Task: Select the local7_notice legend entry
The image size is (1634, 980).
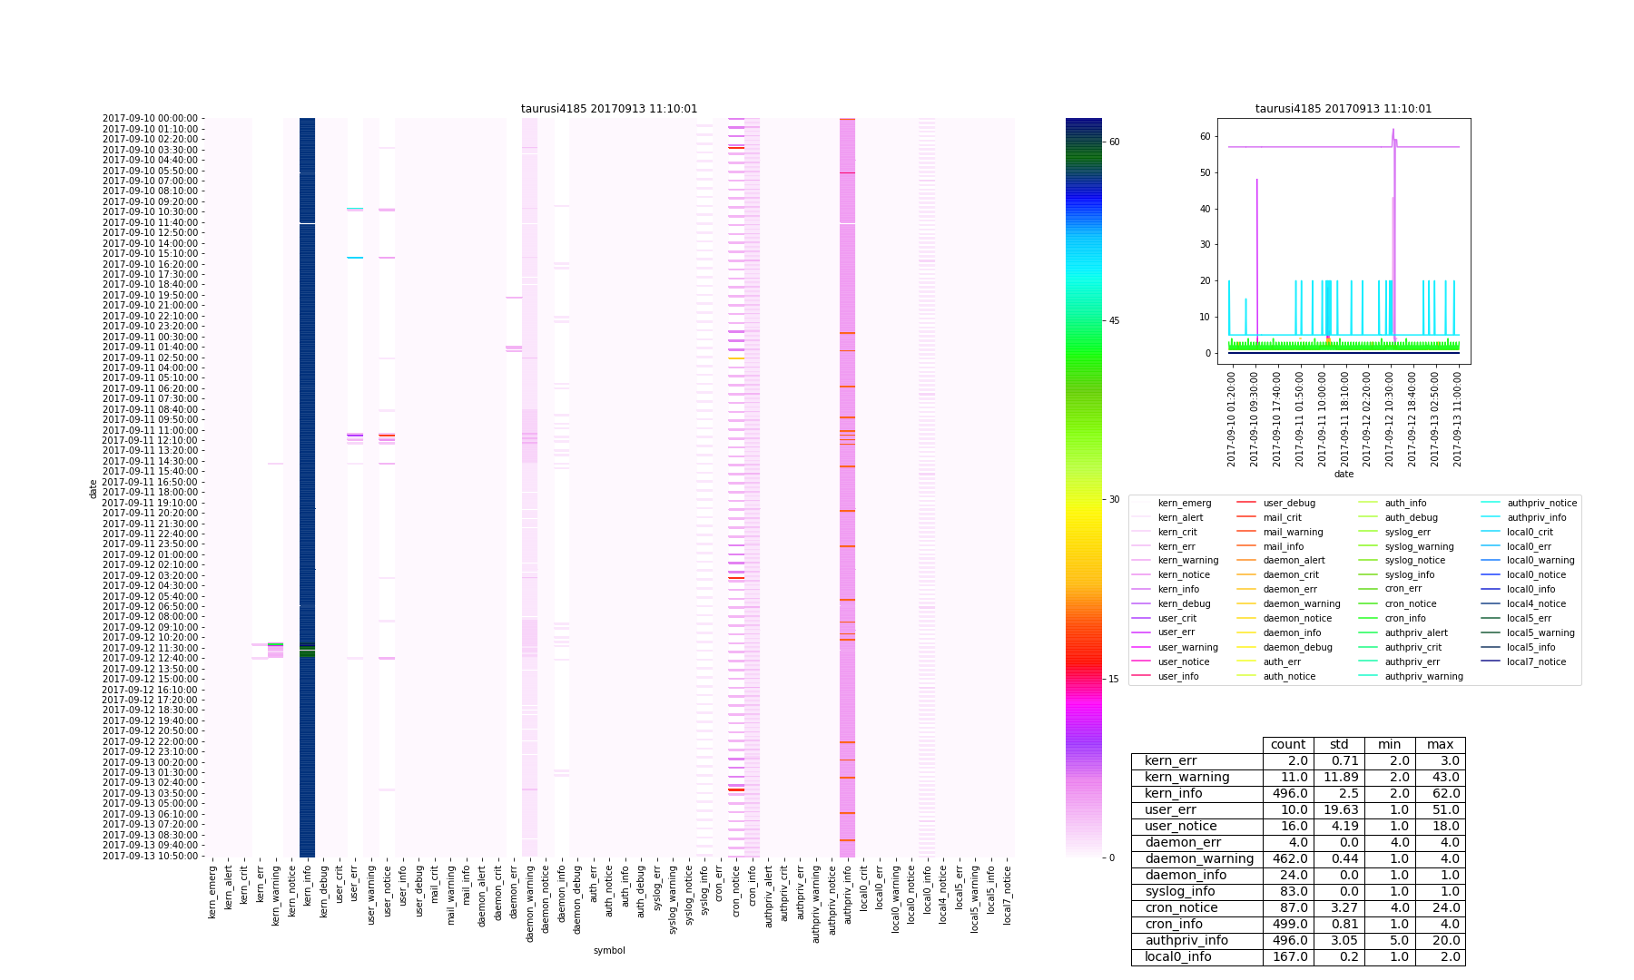Action: click(x=1536, y=662)
